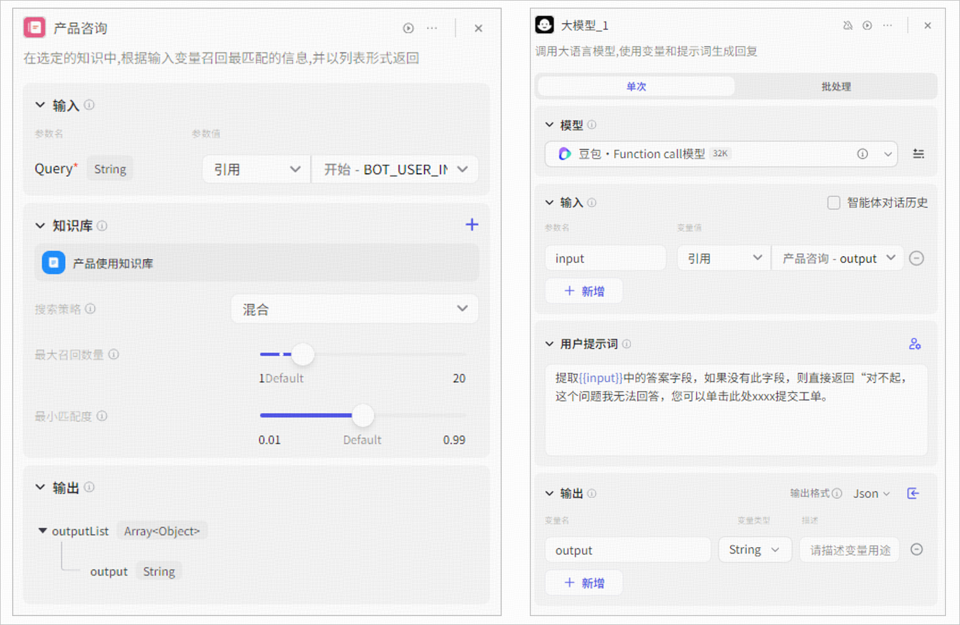Add a knowledge base with plus icon
Viewport: 960px width, 625px height.
pos(472,225)
